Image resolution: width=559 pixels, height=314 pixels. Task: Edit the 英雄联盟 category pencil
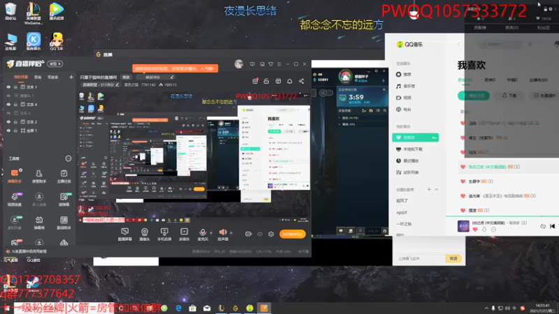(x=117, y=84)
